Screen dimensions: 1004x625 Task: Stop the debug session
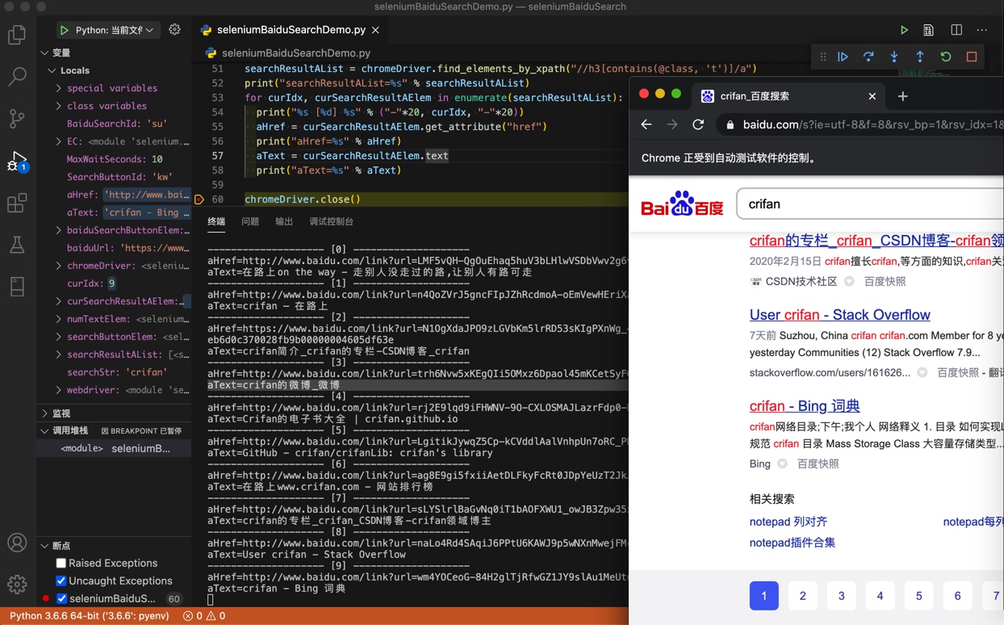coord(972,57)
